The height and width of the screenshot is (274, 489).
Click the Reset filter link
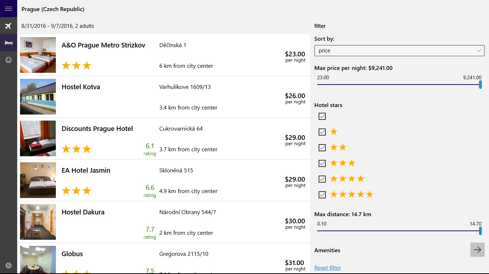tap(328, 268)
